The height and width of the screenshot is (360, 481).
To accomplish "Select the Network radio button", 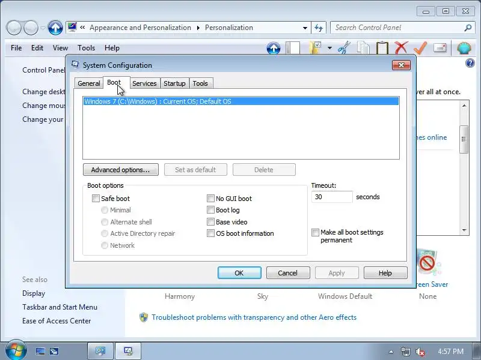I will pos(105,245).
